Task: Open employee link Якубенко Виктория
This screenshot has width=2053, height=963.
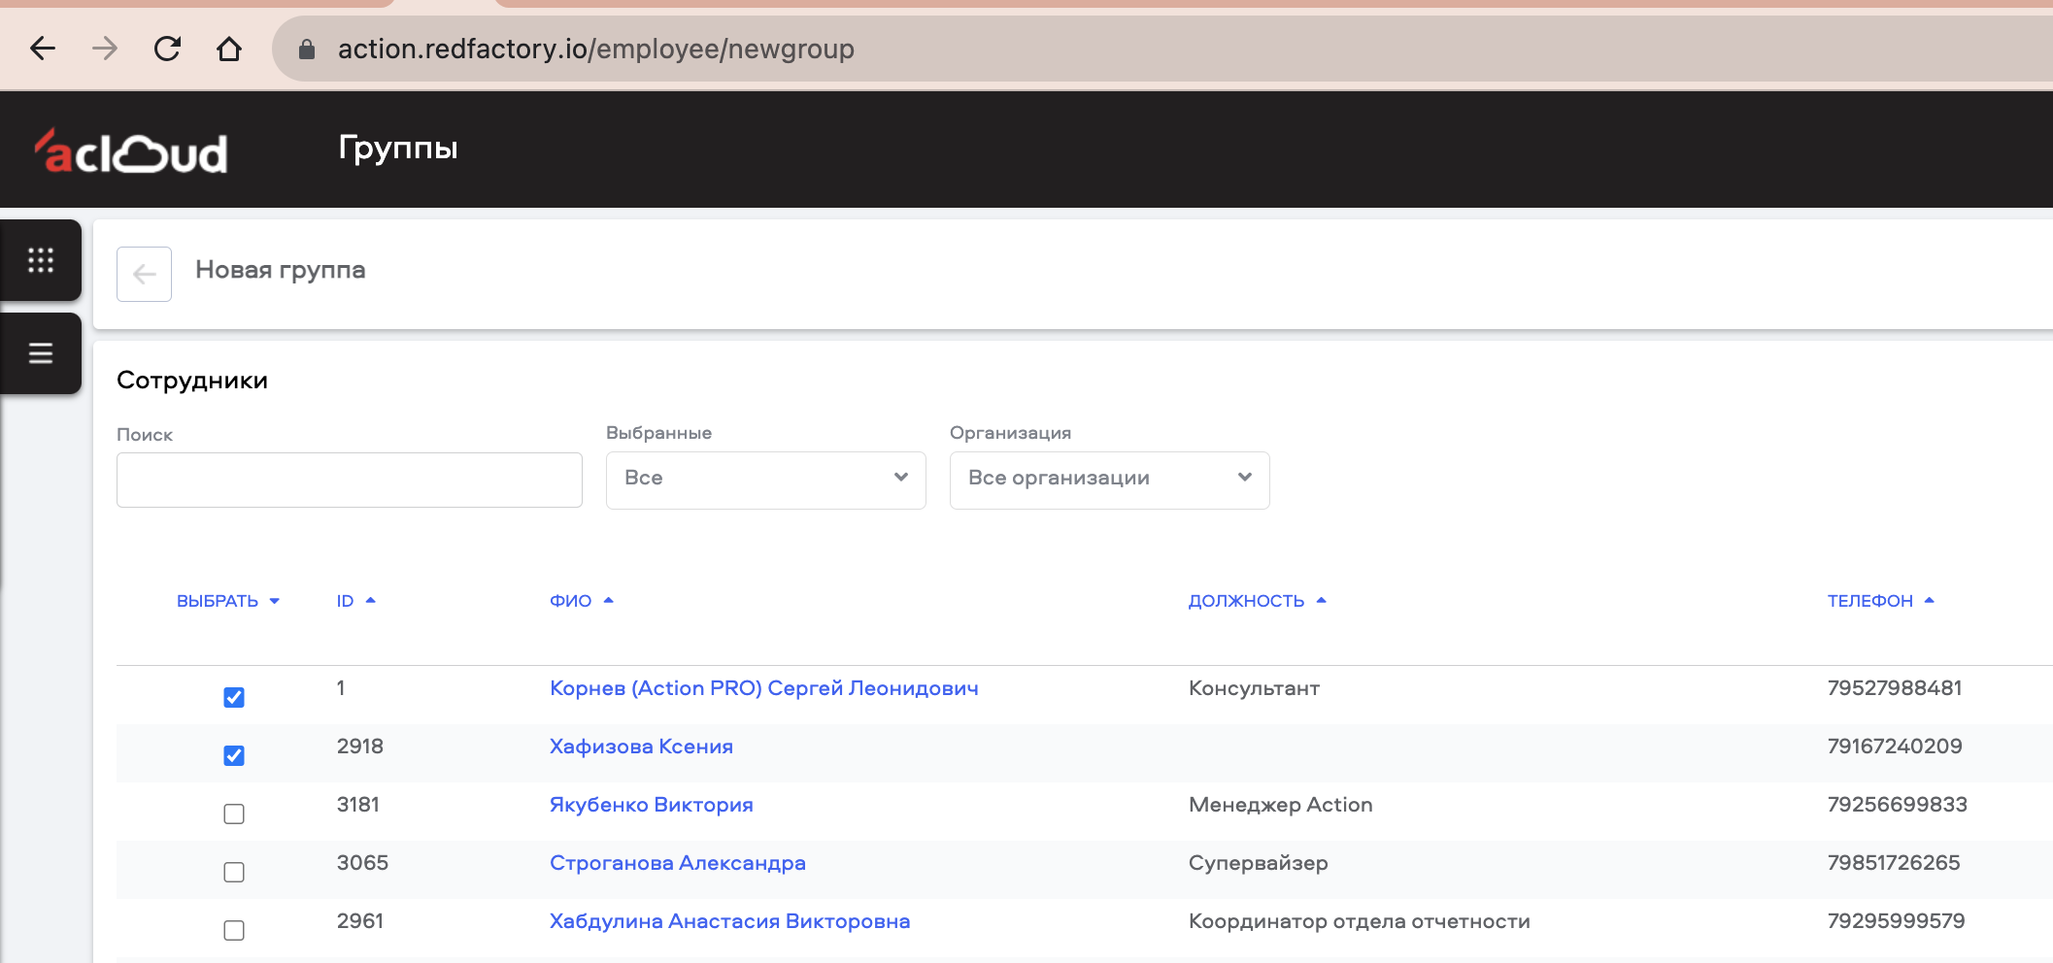Action: (652, 805)
